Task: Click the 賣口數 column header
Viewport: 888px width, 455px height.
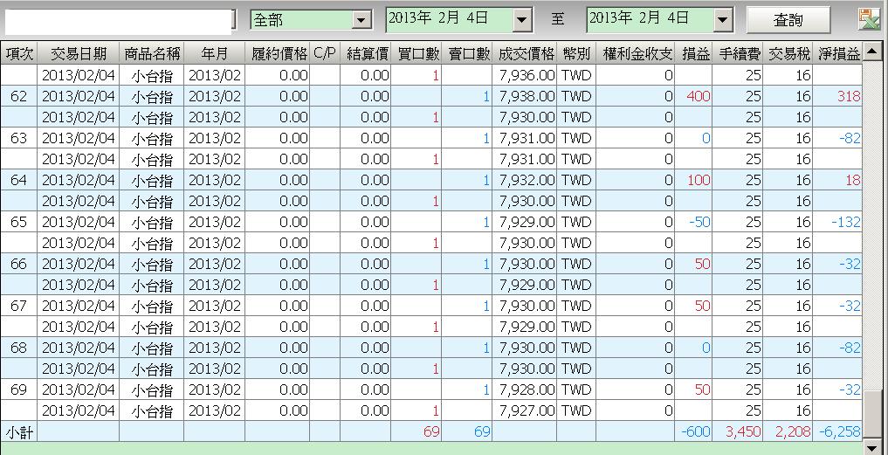Action: [467, 53]
